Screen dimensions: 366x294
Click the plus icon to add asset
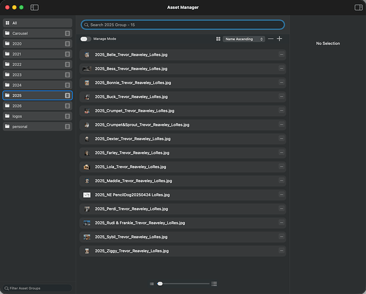[279, 39]
